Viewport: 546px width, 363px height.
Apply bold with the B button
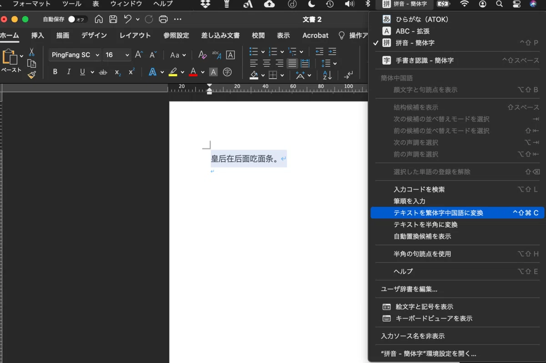click(55, 72)
